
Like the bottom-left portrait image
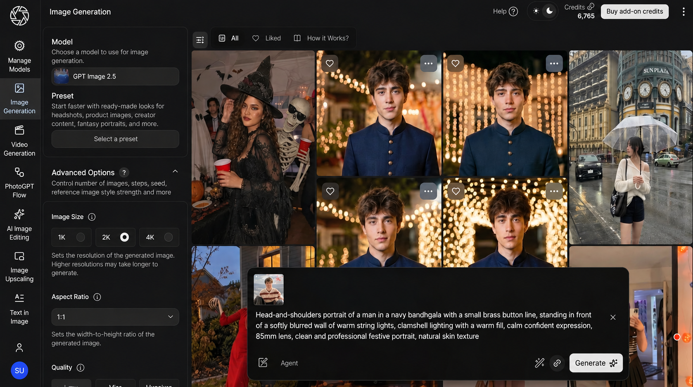click(330, 191)
